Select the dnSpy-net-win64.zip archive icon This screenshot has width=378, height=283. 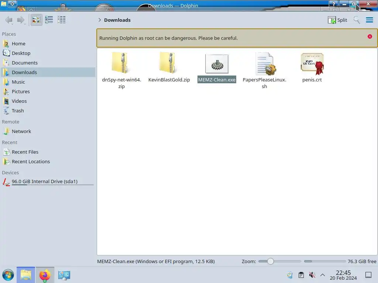(121, 63)
